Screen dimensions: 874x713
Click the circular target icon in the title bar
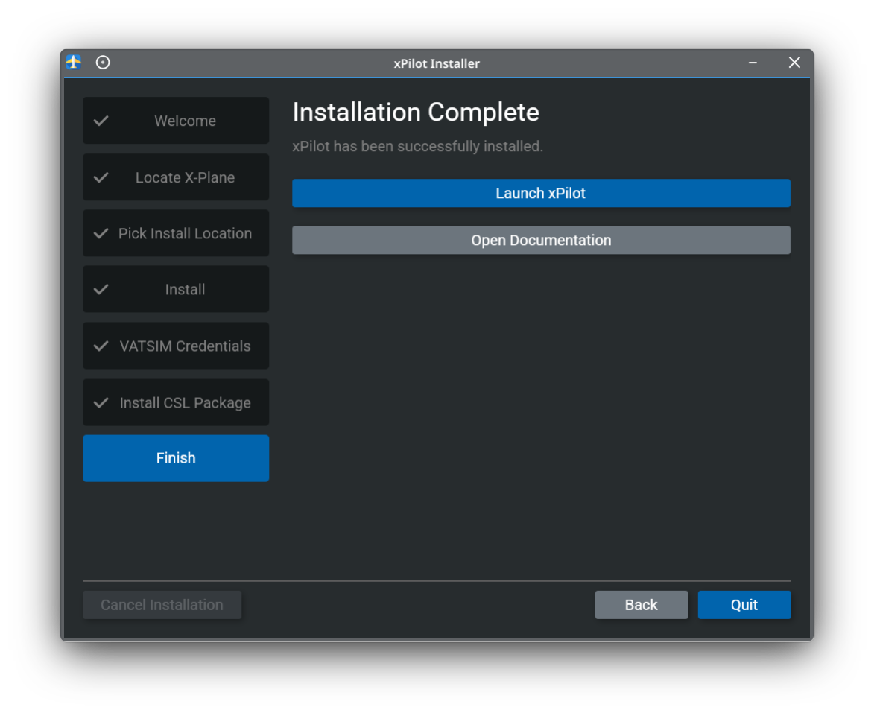click(103, 63)
